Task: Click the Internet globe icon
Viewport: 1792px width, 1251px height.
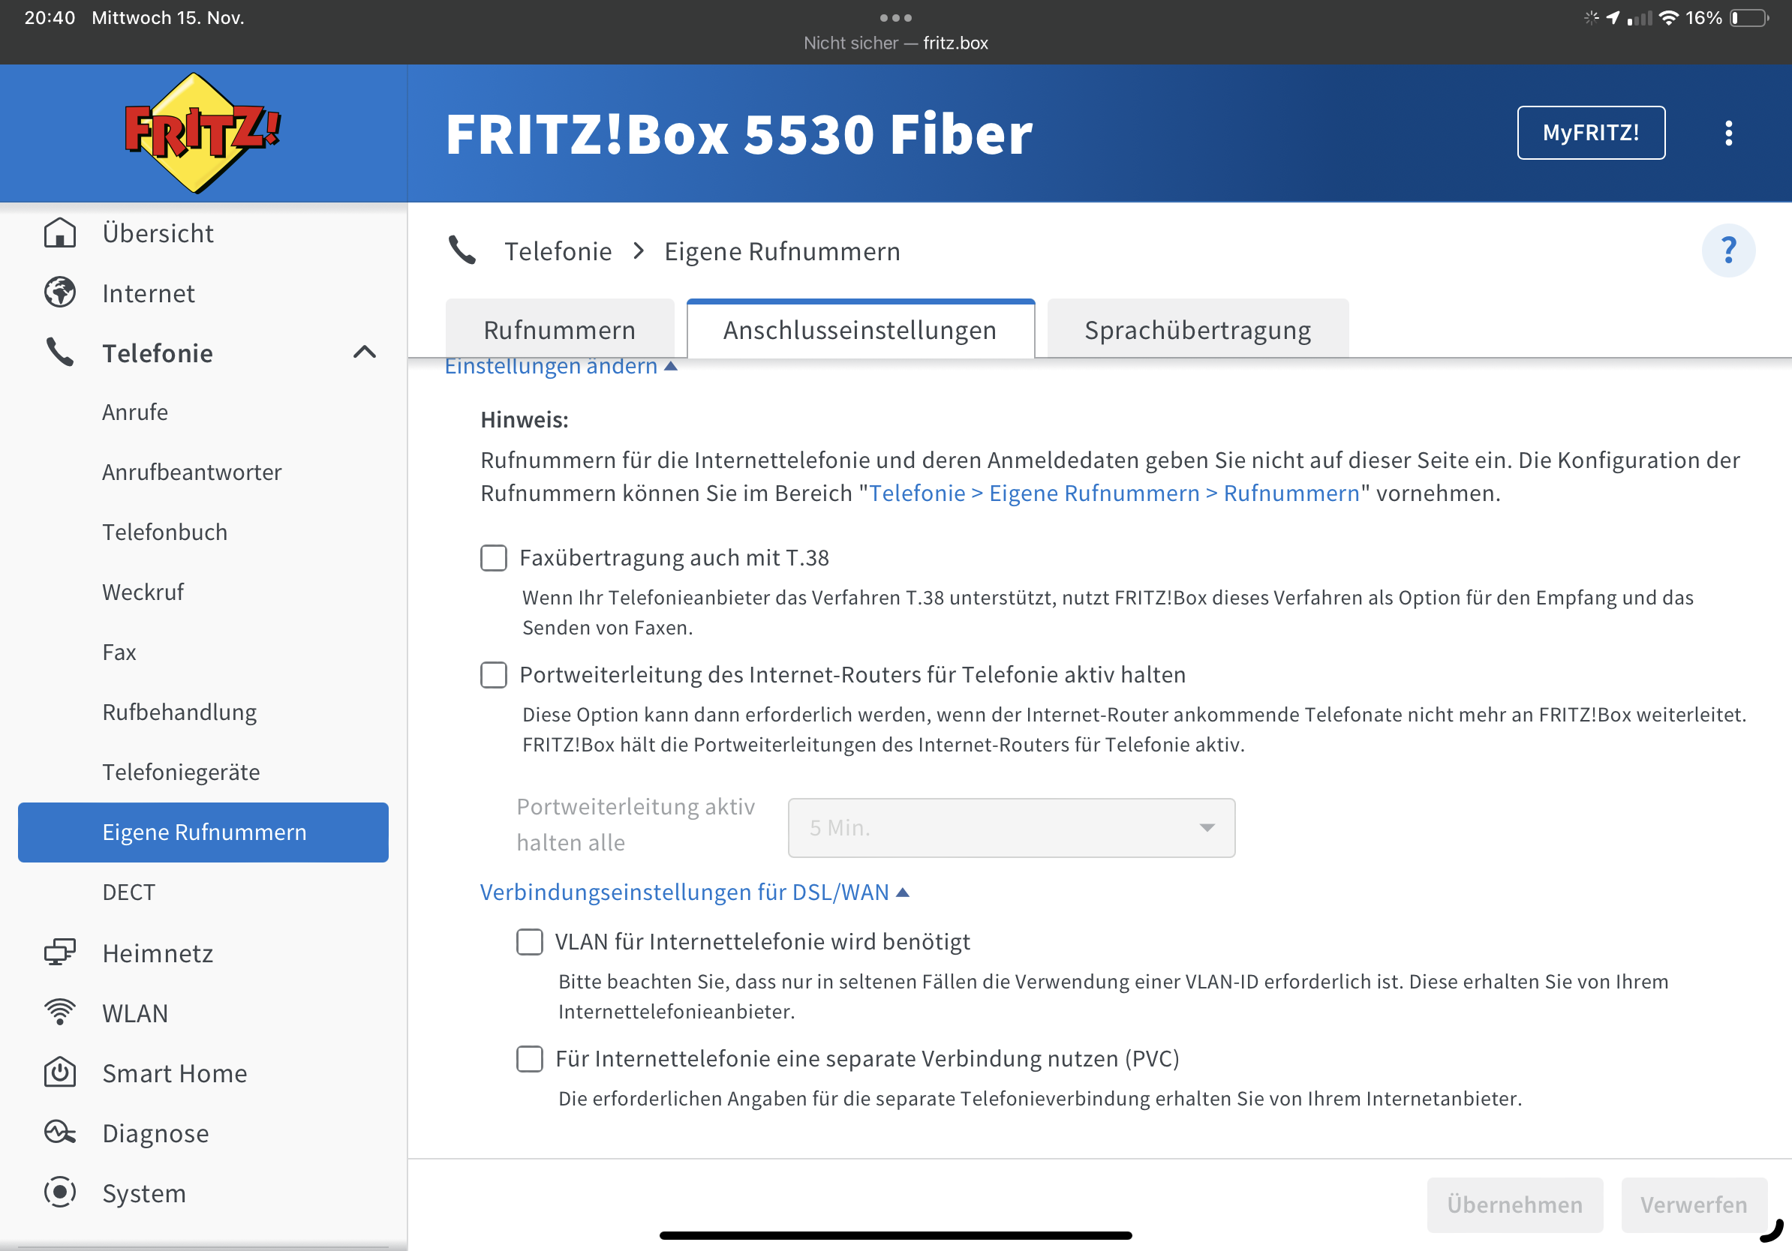Action: coord(60,293)
